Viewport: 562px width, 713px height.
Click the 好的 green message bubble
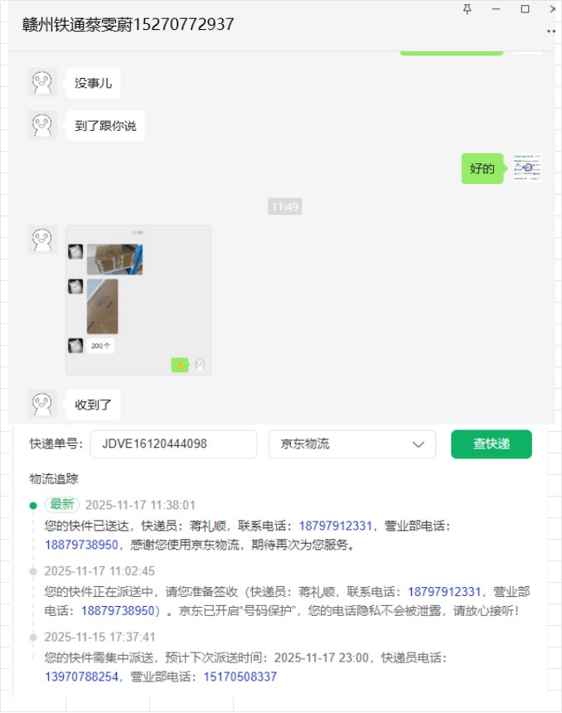click(x=482, y=168)
